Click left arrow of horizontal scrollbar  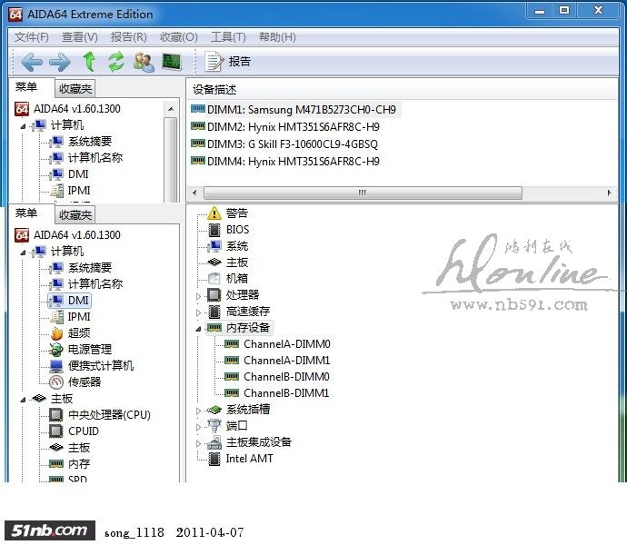194,193
